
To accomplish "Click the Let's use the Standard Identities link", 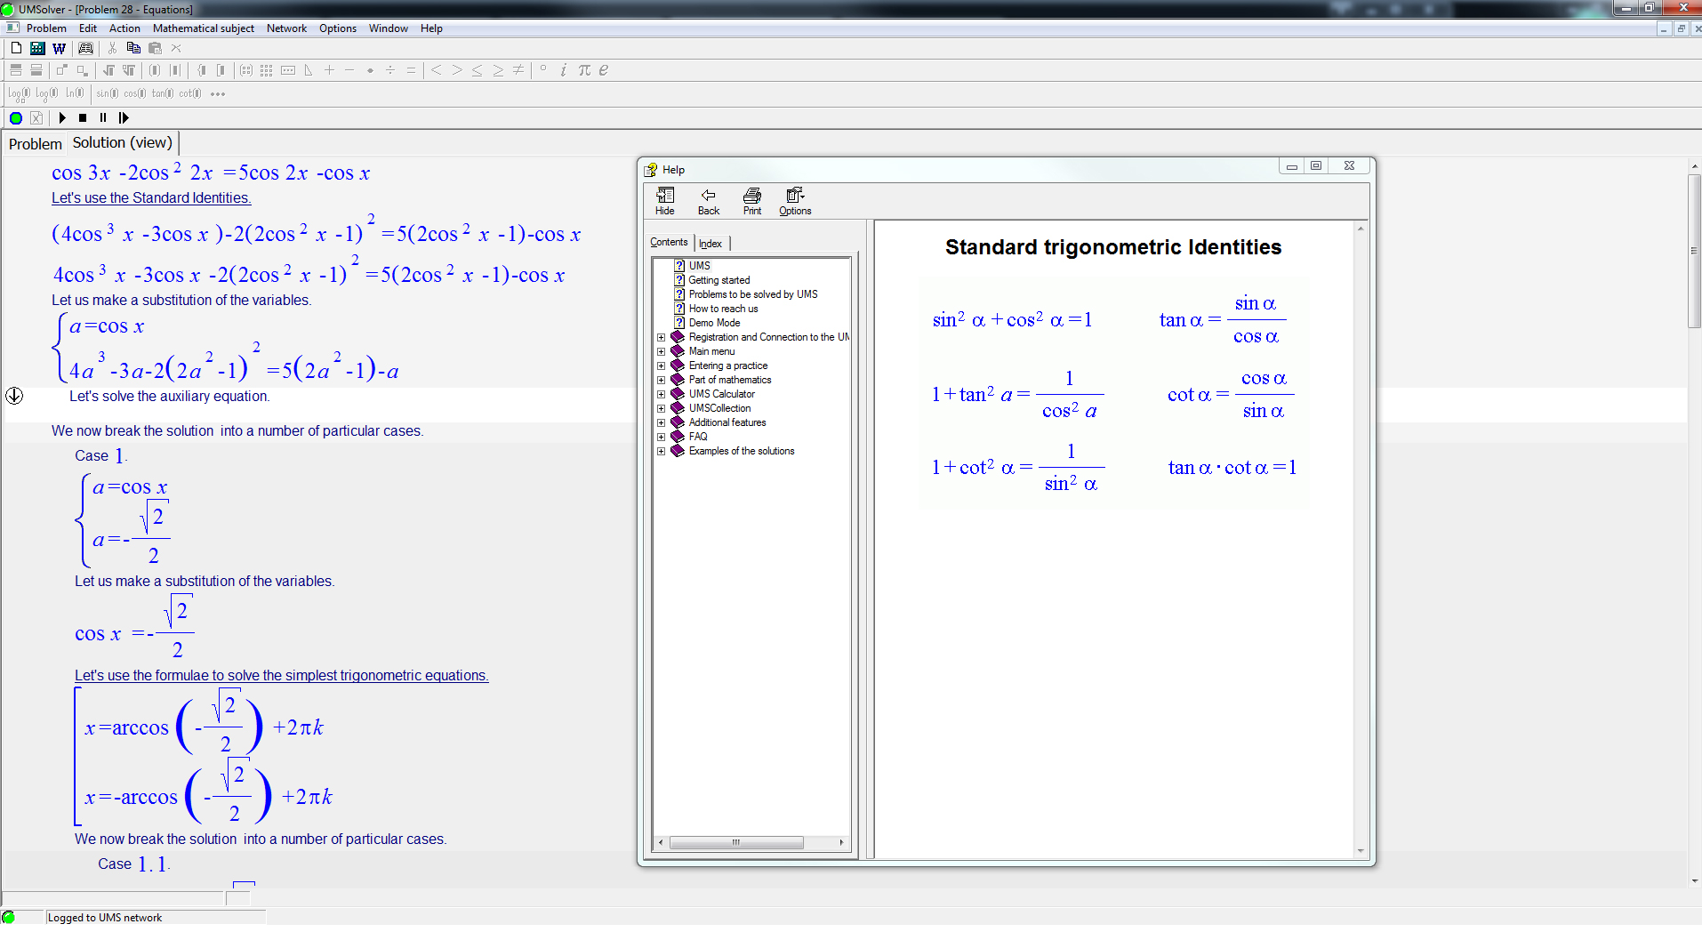I will point(151,198).
